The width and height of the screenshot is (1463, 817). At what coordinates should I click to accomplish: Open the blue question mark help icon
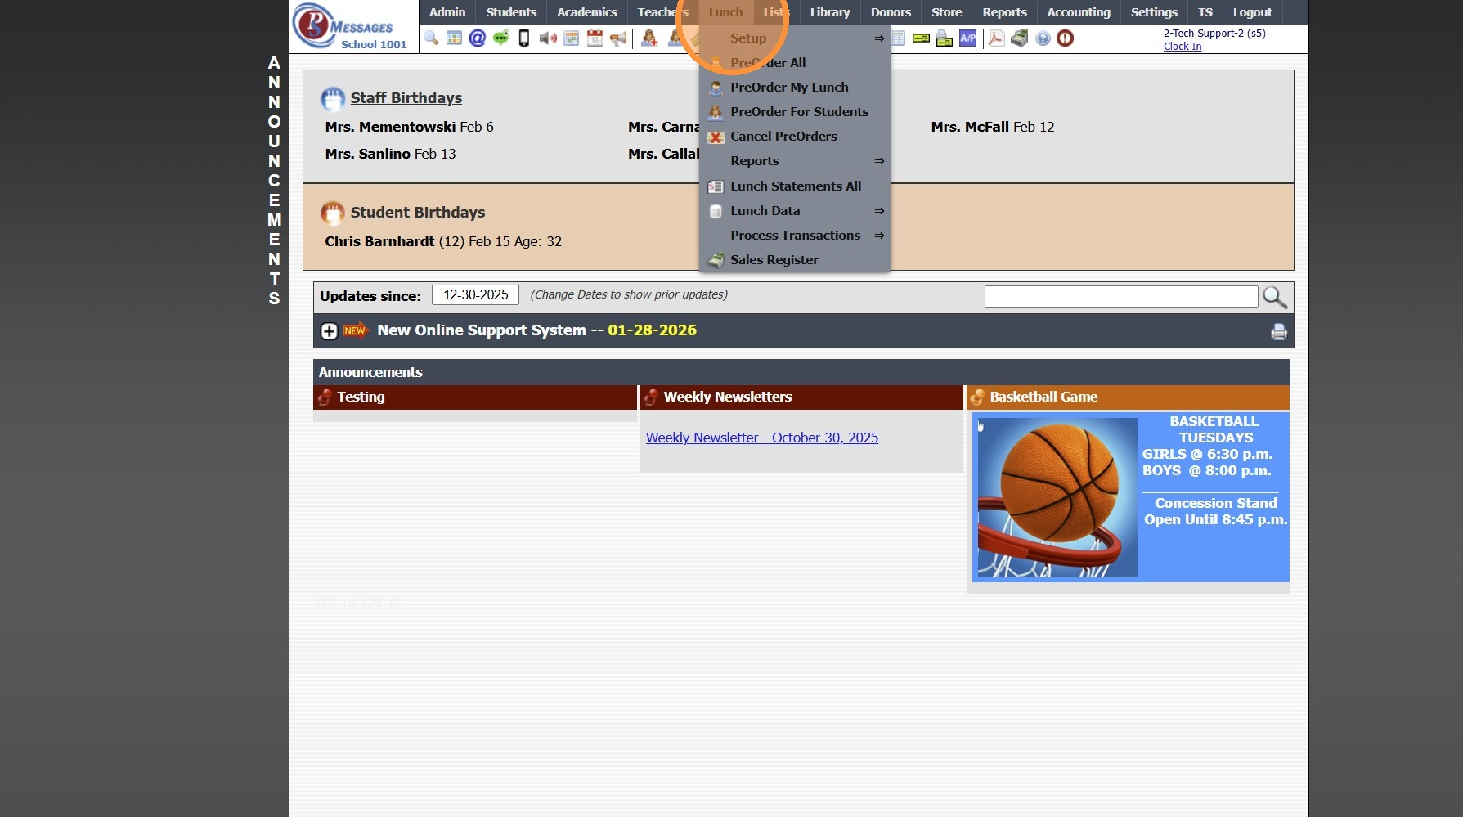pyautogui.click(x=1043, y=38)
